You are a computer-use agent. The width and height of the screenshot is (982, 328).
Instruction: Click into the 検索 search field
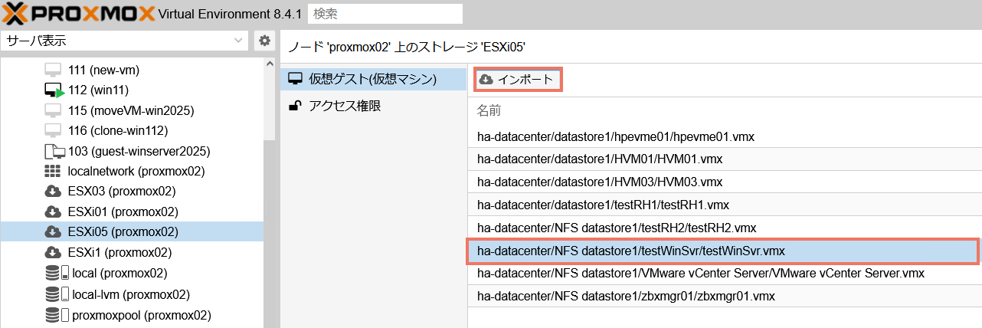tap(385, 13)
